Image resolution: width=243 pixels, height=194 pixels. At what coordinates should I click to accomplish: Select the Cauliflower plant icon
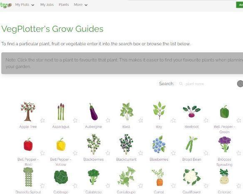pos(191,177)
